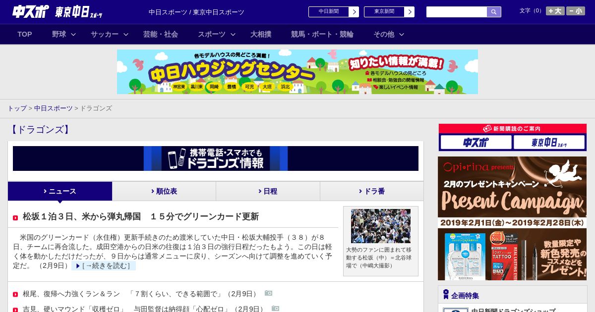This screenshot has height=312, width=595.
Task: Expand the サッカー menu chevron
Action: [126, 34]
